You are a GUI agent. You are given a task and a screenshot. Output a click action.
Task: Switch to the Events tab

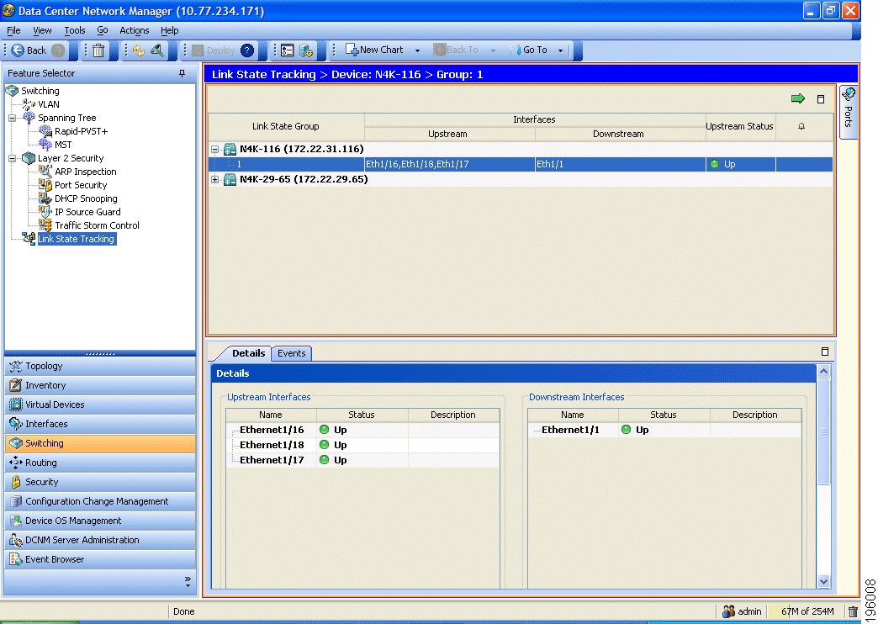[291, 353]
